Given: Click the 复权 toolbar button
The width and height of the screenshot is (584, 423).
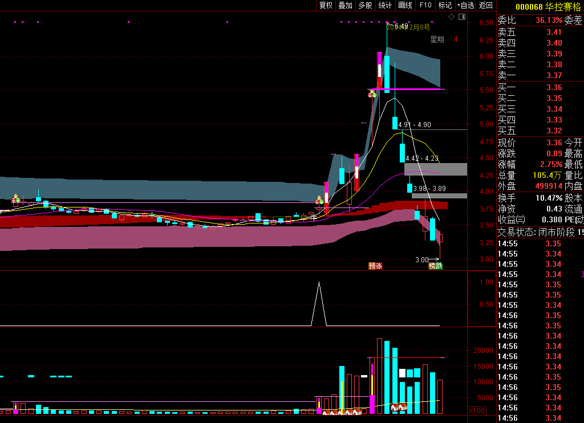Looking at the screenshot, I should pyautogui.click(x=326, y=5).
